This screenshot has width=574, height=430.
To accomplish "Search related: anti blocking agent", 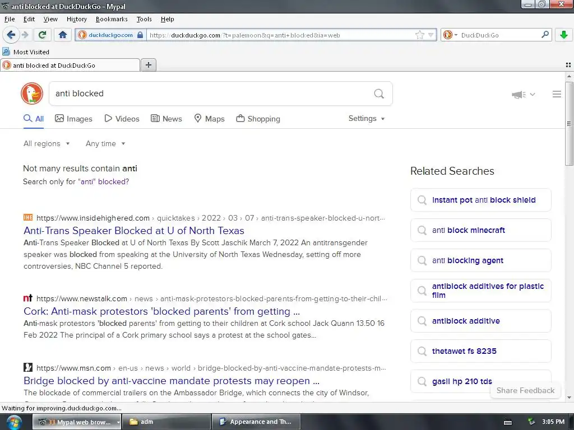I will point(480,260).
